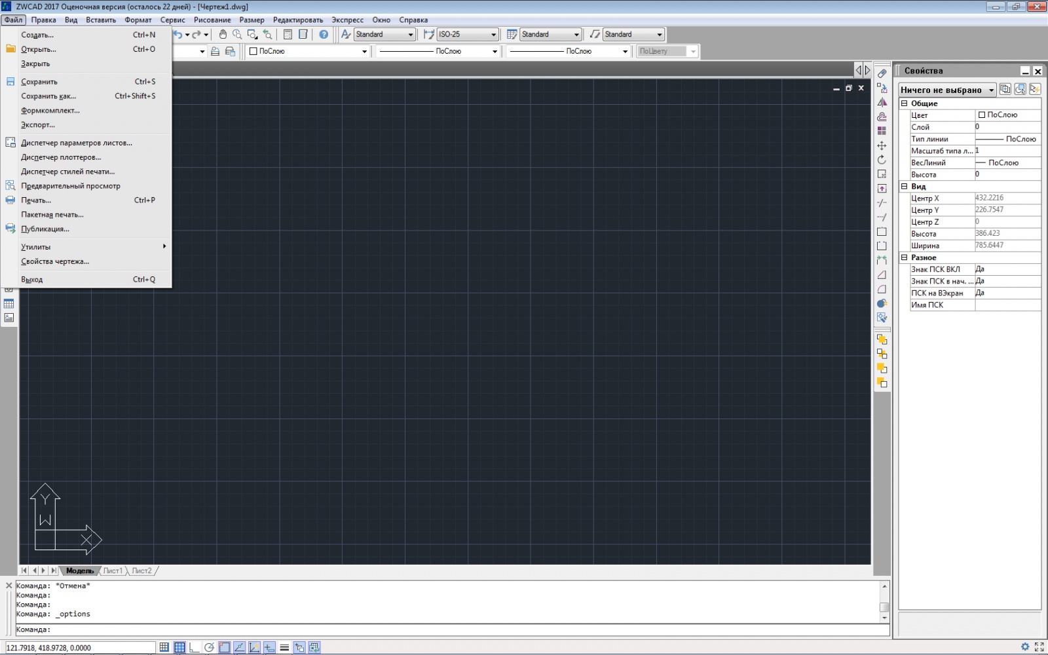Click the Select Objects icon in Properties panel
The image size is (1048, 655).
point(1020,89)
